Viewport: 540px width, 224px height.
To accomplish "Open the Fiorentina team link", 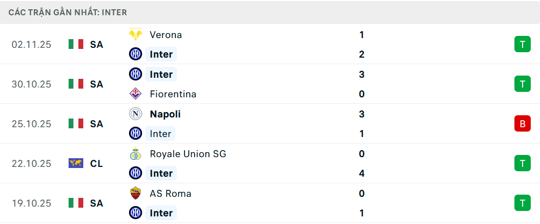I will coord(173,94).
